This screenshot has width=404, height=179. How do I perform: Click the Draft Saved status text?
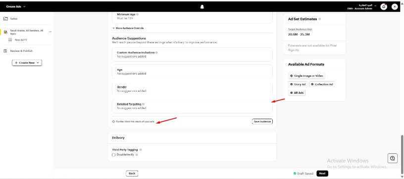305,174
